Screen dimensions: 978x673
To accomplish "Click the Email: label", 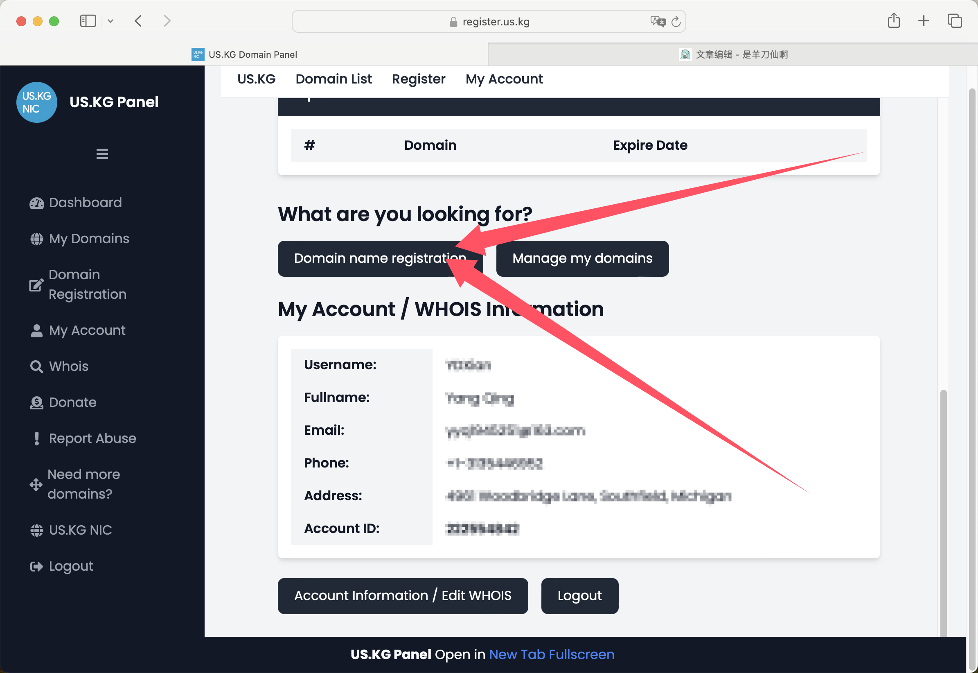I will pyautogui.click(x=324, y=431).
